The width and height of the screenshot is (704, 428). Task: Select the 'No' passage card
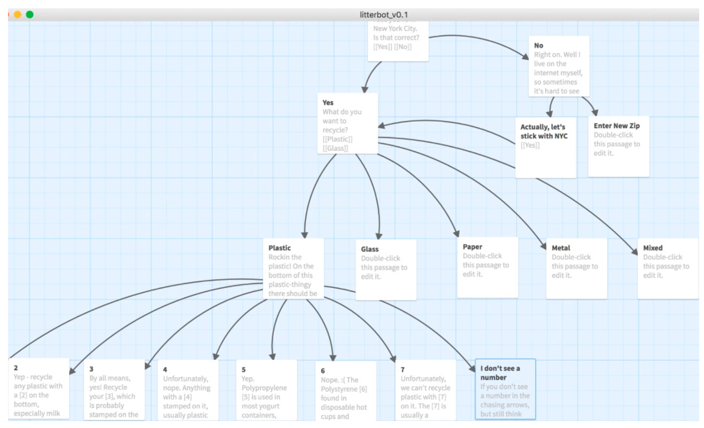559,67
